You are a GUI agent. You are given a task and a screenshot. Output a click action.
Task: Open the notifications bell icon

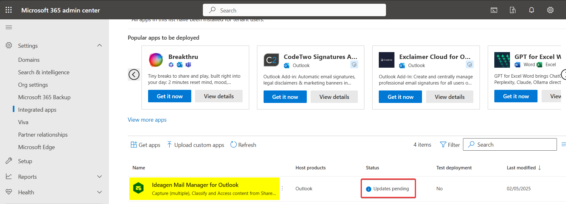click(532, 10)
